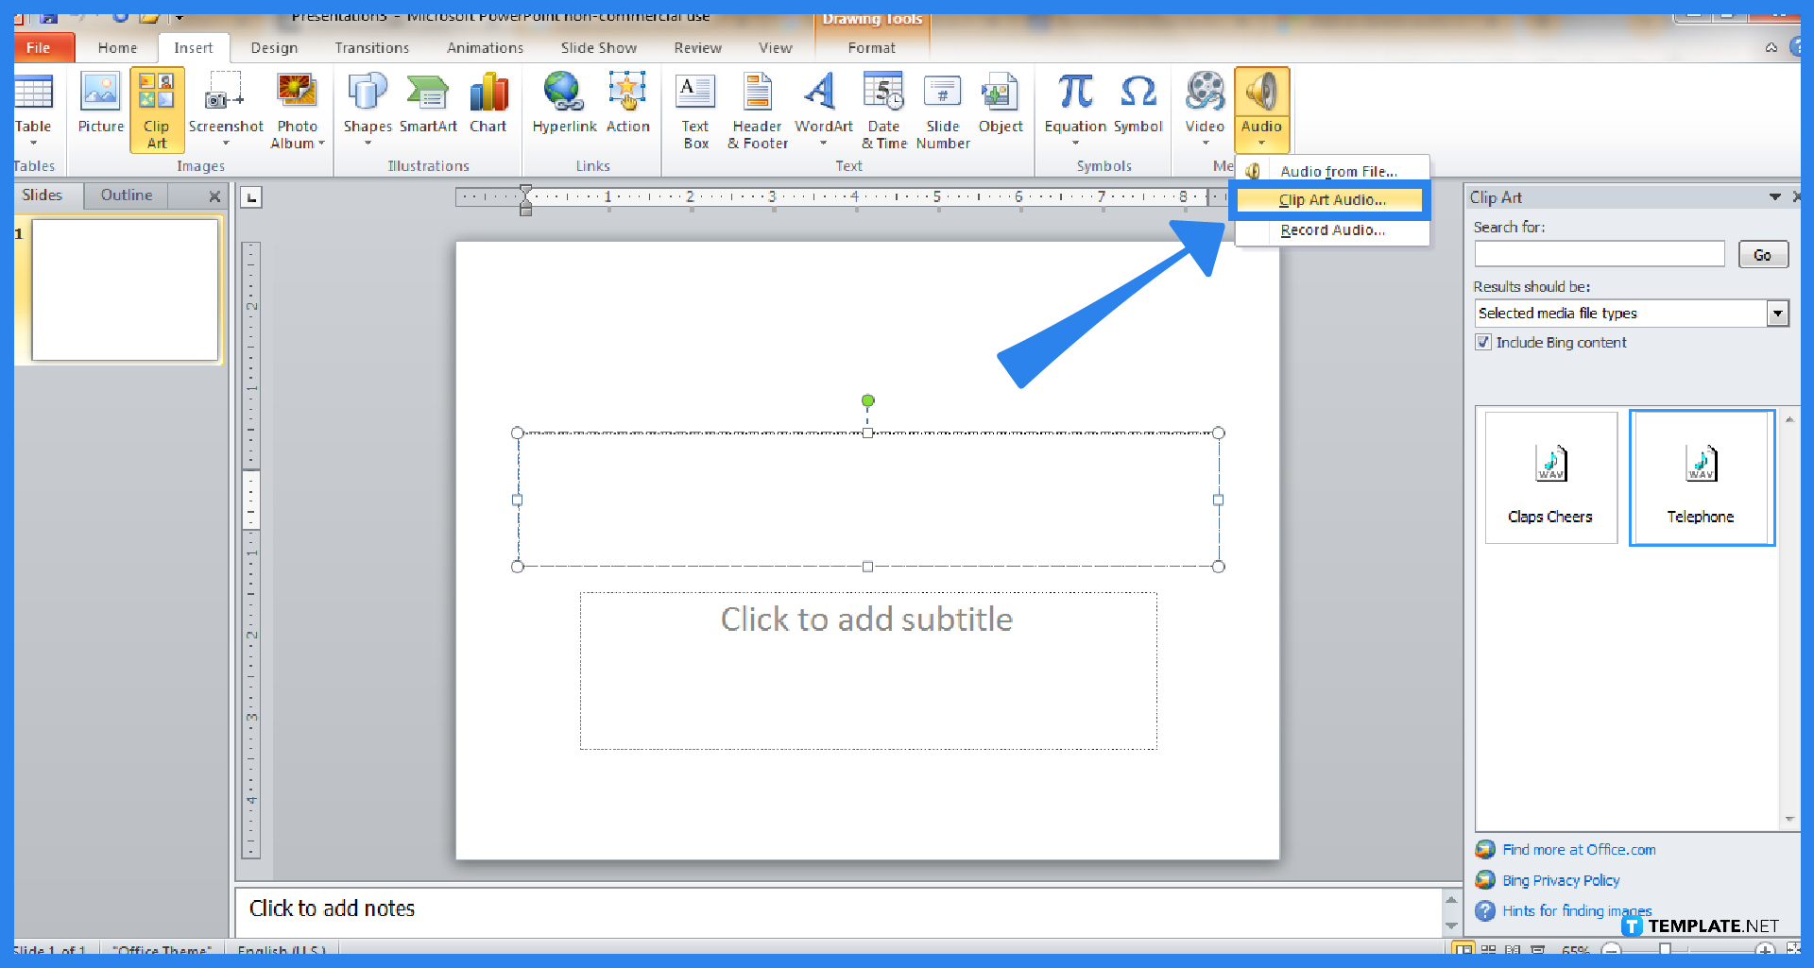Open the Selected media file types dropdown
The height and width of the screenshot is (968, 1814).
point(1779,313)
